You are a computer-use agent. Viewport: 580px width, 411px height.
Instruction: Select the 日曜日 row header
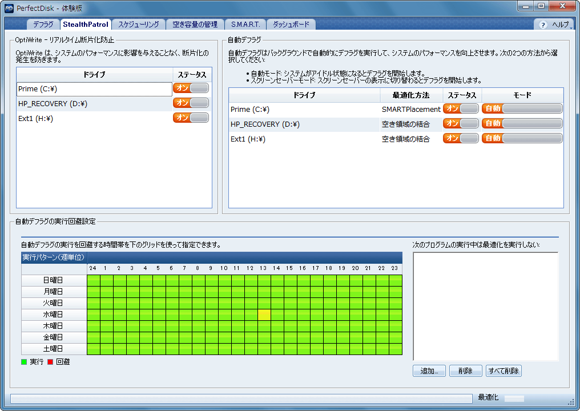[54, 280]
